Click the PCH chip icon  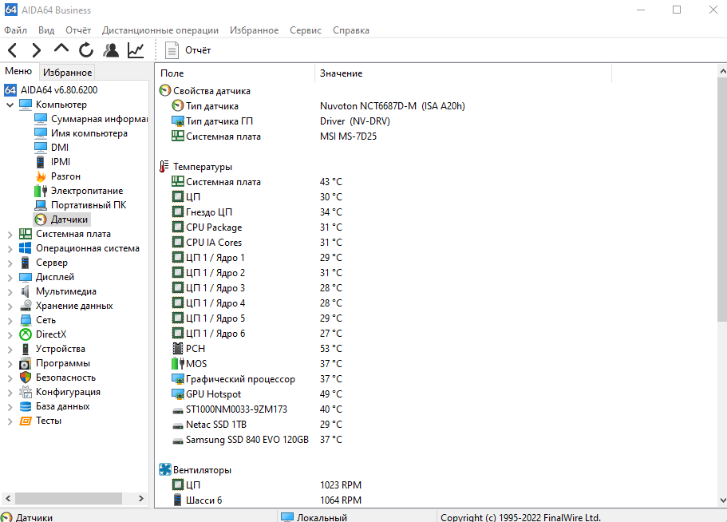click(x=178, y=348)
